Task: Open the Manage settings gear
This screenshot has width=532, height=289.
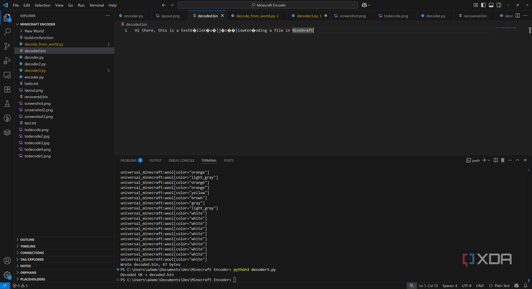Action: click(x=7, y=275)
